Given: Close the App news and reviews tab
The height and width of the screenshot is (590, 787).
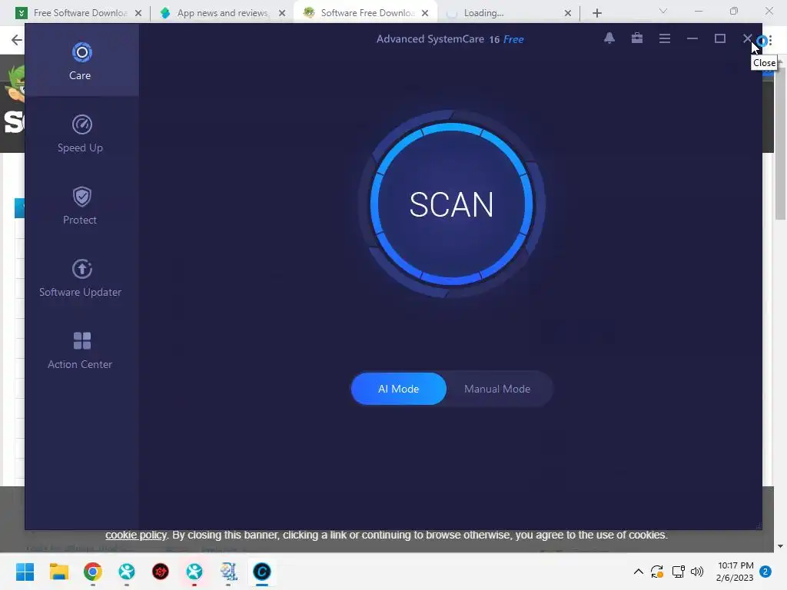Looking at the screenshot, I should [282, 13].
